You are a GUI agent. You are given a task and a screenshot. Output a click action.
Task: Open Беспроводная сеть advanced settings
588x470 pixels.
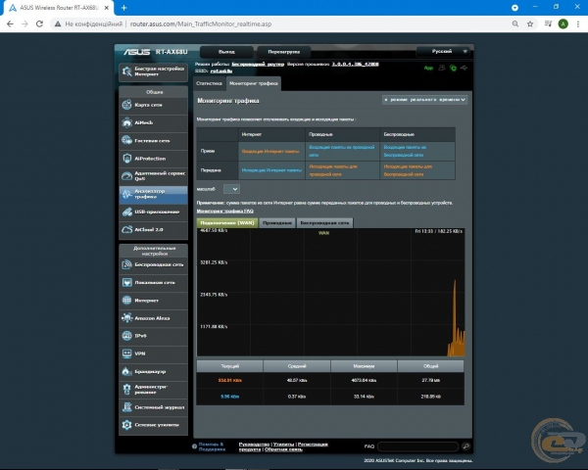pyautogui.click(x=154, y=264)
